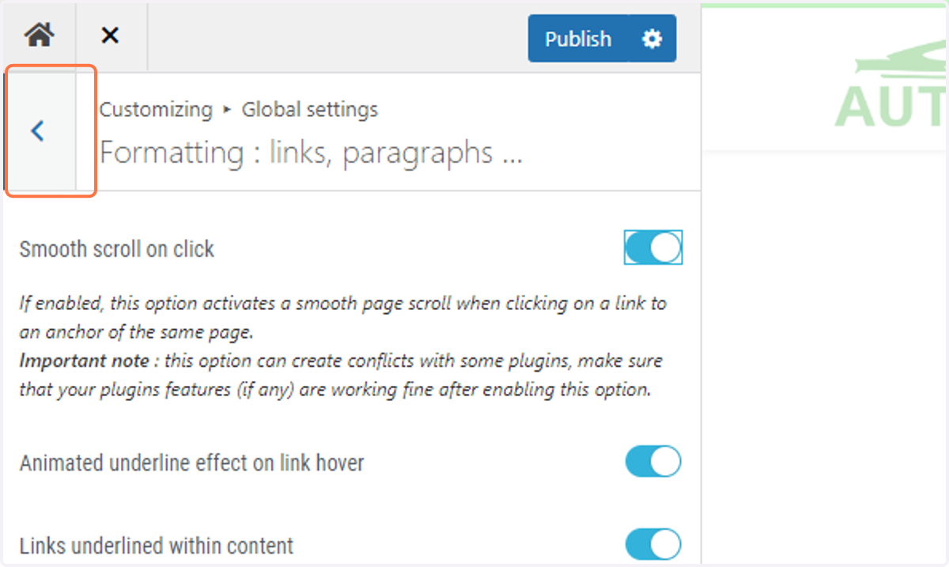Toggle Links underlined within content switch
Image resolution: width=949 pixels, height=567 pixels.
[653, 545]
